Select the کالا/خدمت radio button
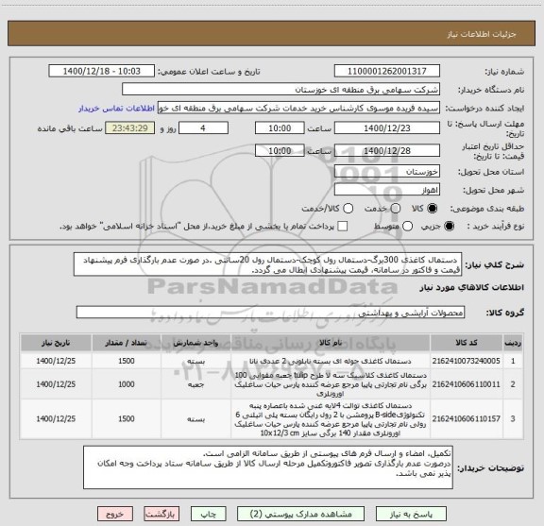 coord(348,208)
